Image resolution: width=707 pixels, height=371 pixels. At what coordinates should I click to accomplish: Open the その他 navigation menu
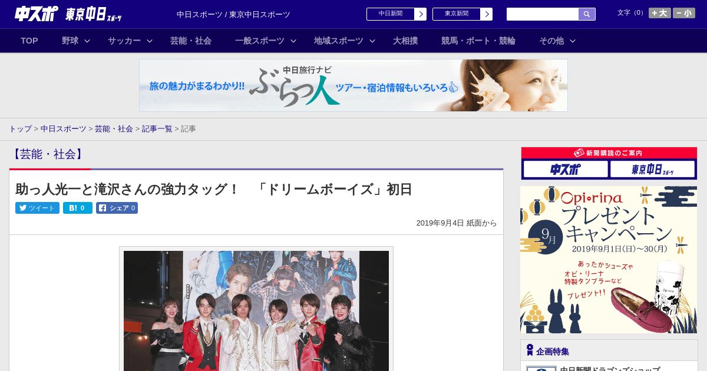551,41
